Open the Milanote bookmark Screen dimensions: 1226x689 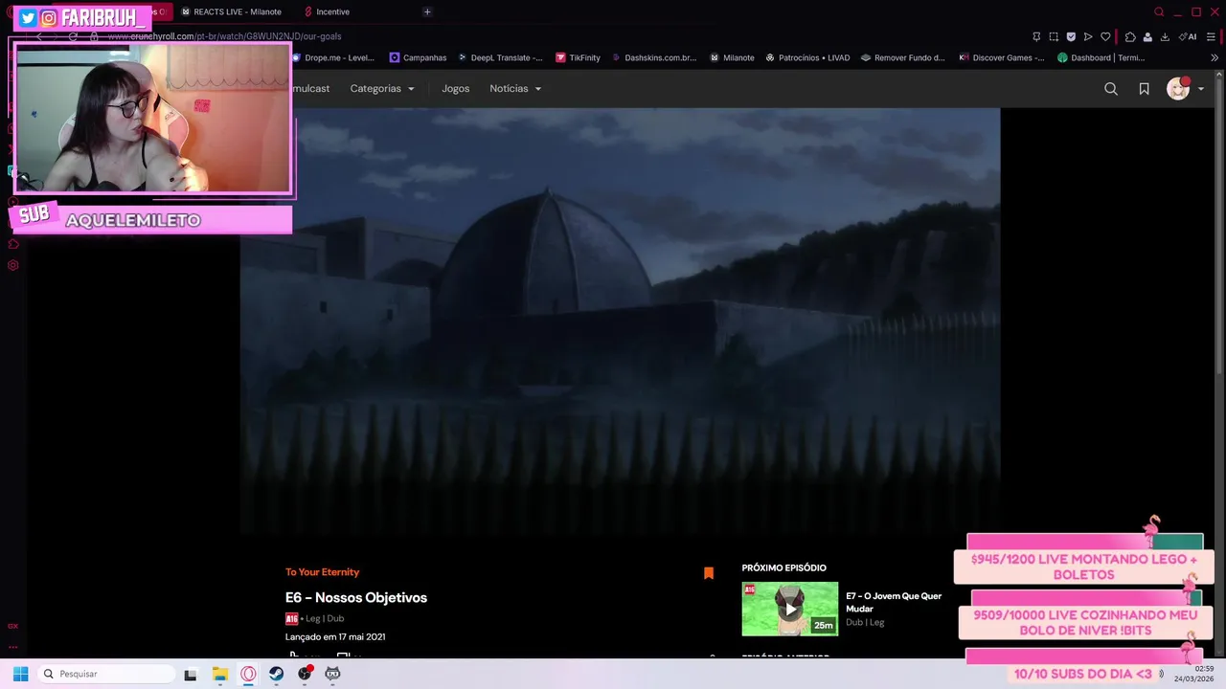click(x=732, y=57)
